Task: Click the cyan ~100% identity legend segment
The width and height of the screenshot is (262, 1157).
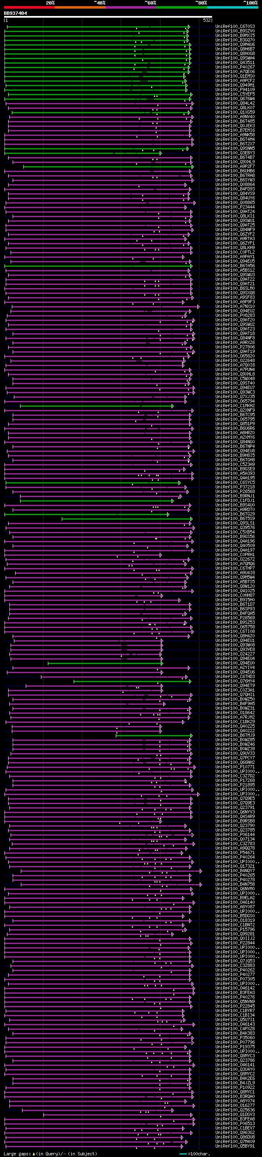Action: coord(233,7)
